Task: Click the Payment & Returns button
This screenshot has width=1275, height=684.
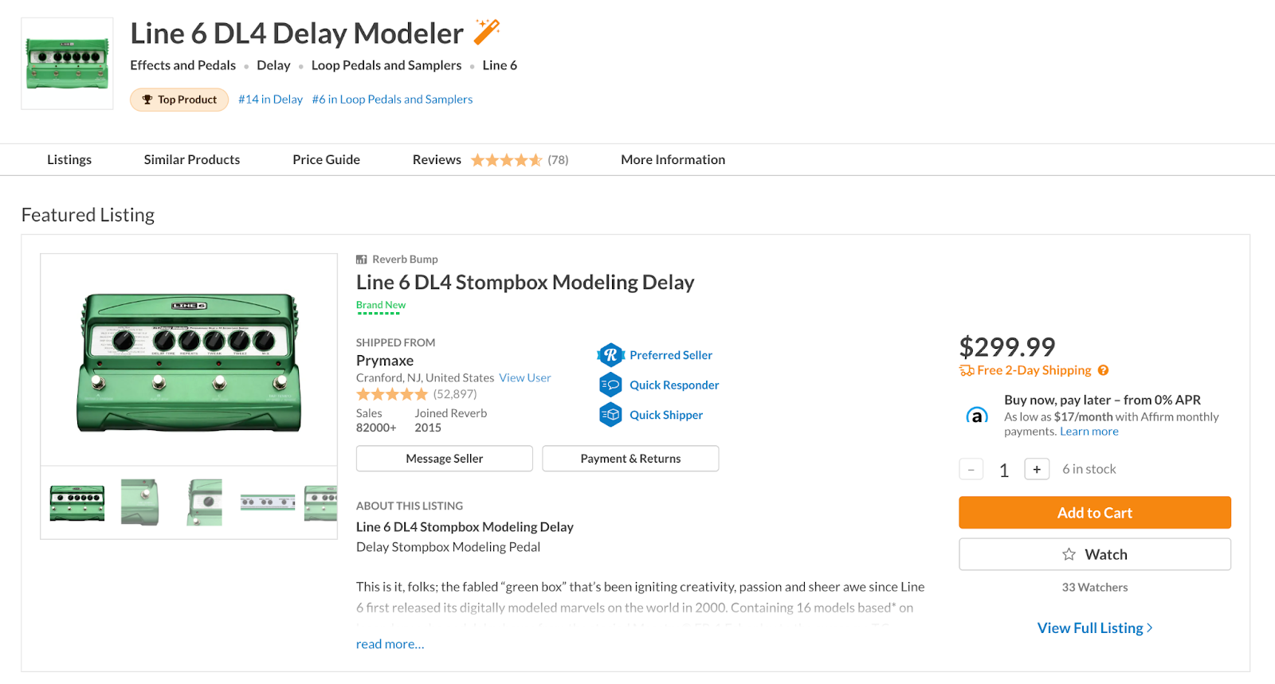Action: 630,459
